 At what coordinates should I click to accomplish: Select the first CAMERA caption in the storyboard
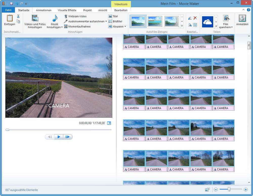click(x=134, y=47)
